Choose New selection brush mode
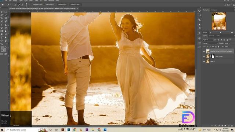This screenshot has width=235, height=132. click(x=15, y=5)
